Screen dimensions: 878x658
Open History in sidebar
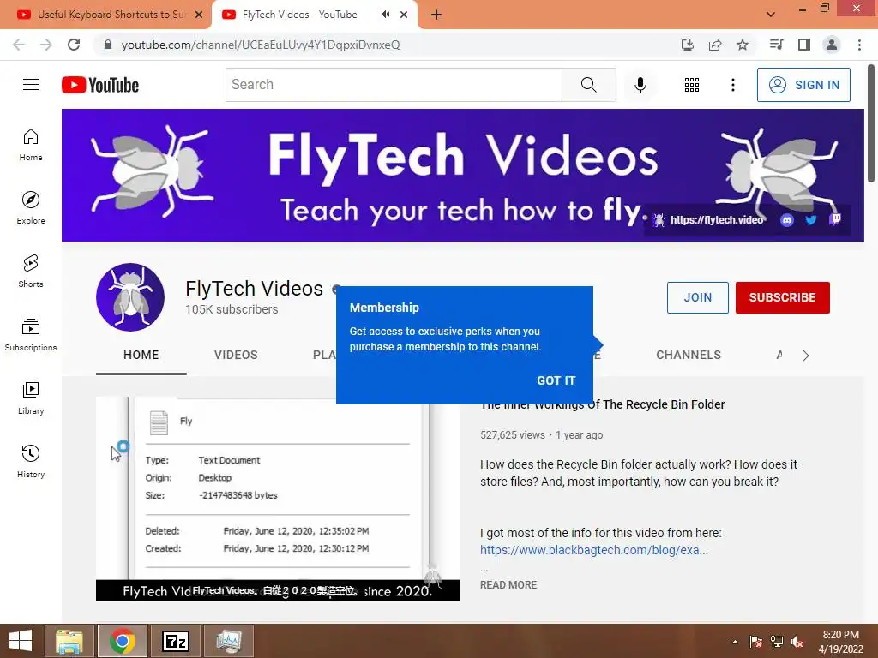pos(31,461)
